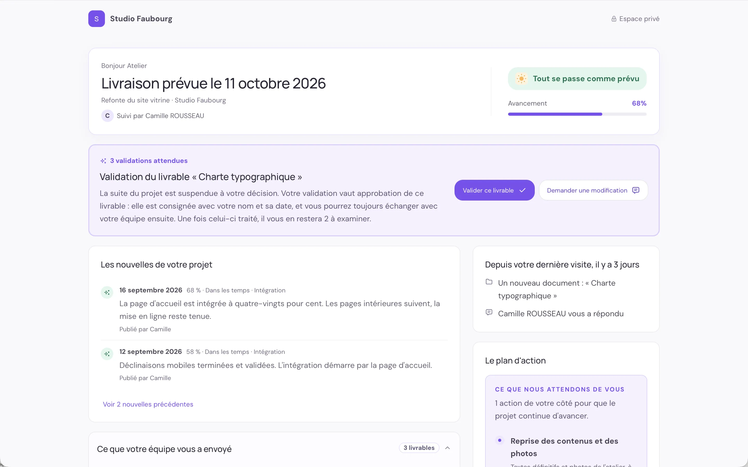Click the 12 septembre 2026 date
748x467 pixels.
tap(150, 352)
